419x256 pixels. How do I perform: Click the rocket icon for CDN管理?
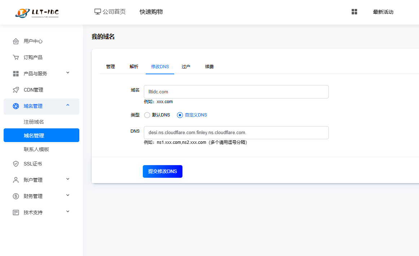[16, 90]
